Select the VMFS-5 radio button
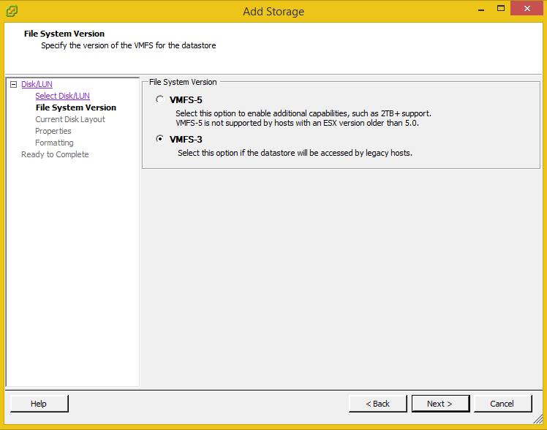547x430 pixels. [x=159, y=99]
